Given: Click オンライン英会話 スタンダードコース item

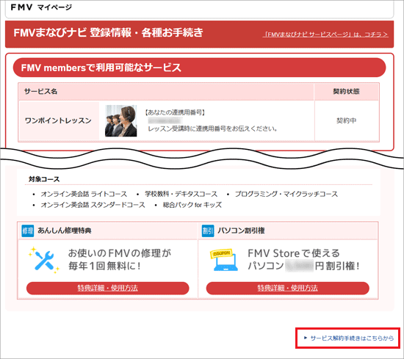Looking at the screenshot, I should [x=93, y=205].
